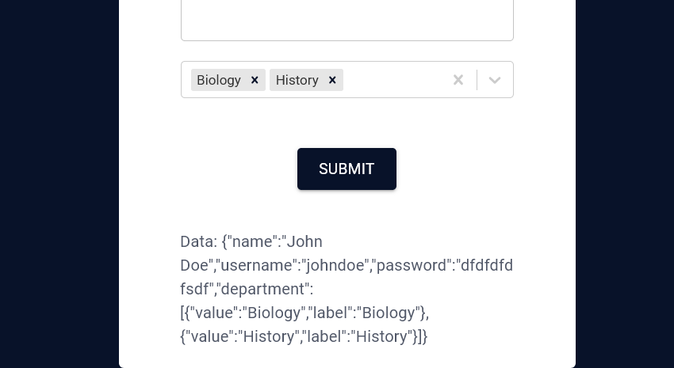Open the department dropdown chevron
Image resolution: width=674 pixels, height=368 pixels.
[x=495, y=80]
